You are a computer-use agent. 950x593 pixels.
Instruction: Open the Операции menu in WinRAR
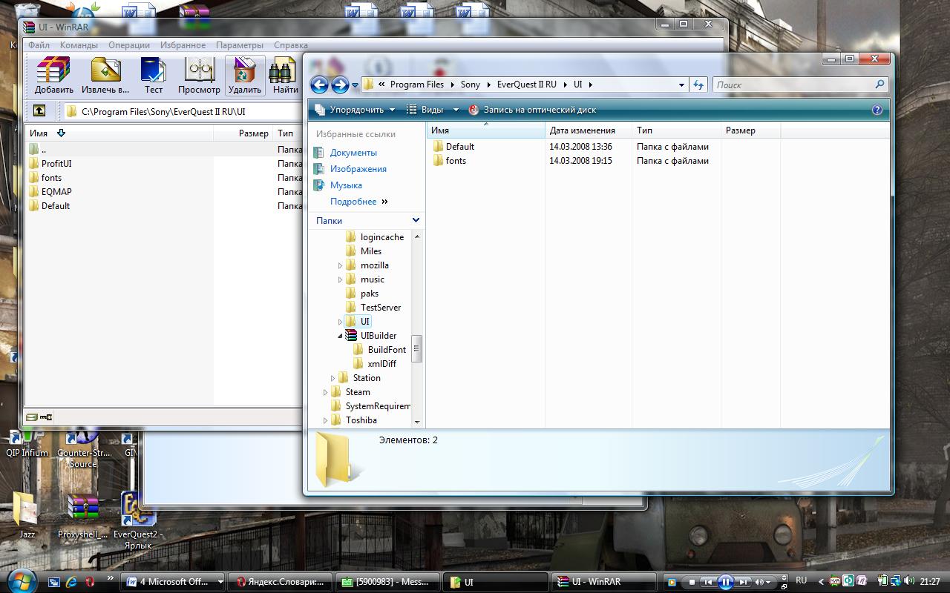click(129, 45)
